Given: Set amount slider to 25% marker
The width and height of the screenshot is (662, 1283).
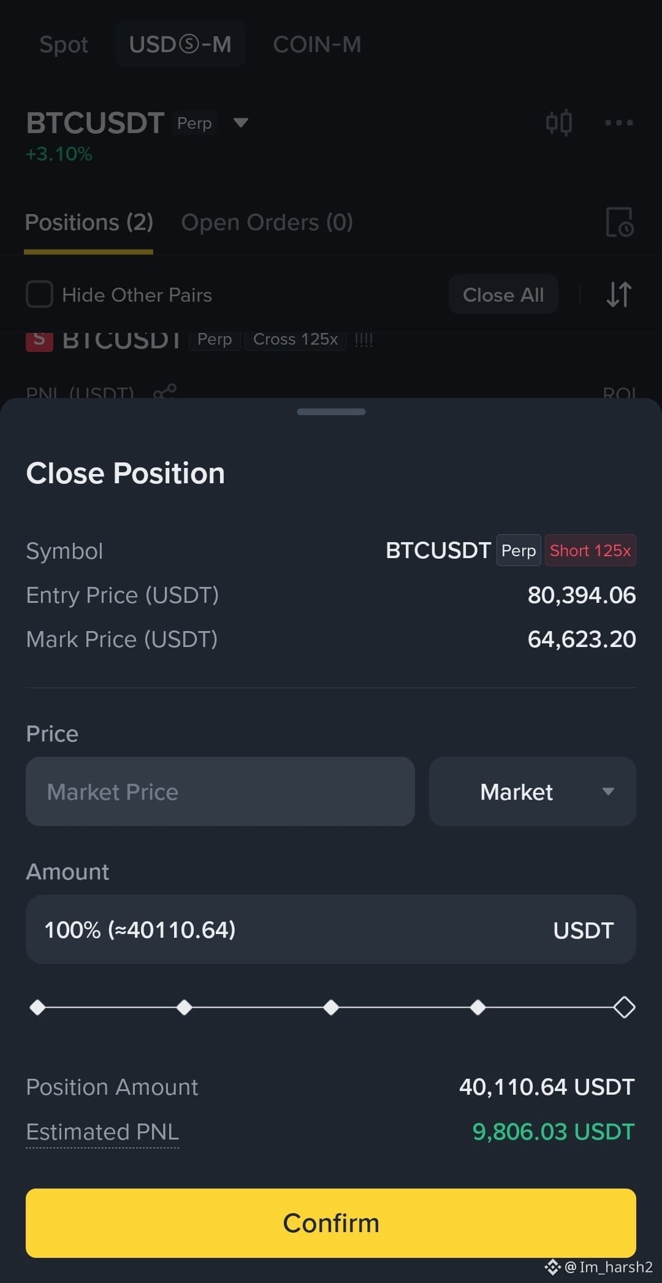Looking at the screenshot, I should tap(184, 1007).
